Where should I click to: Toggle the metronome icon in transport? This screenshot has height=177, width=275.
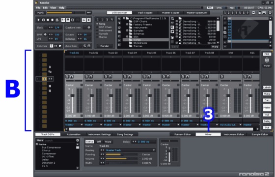[57, 20]
